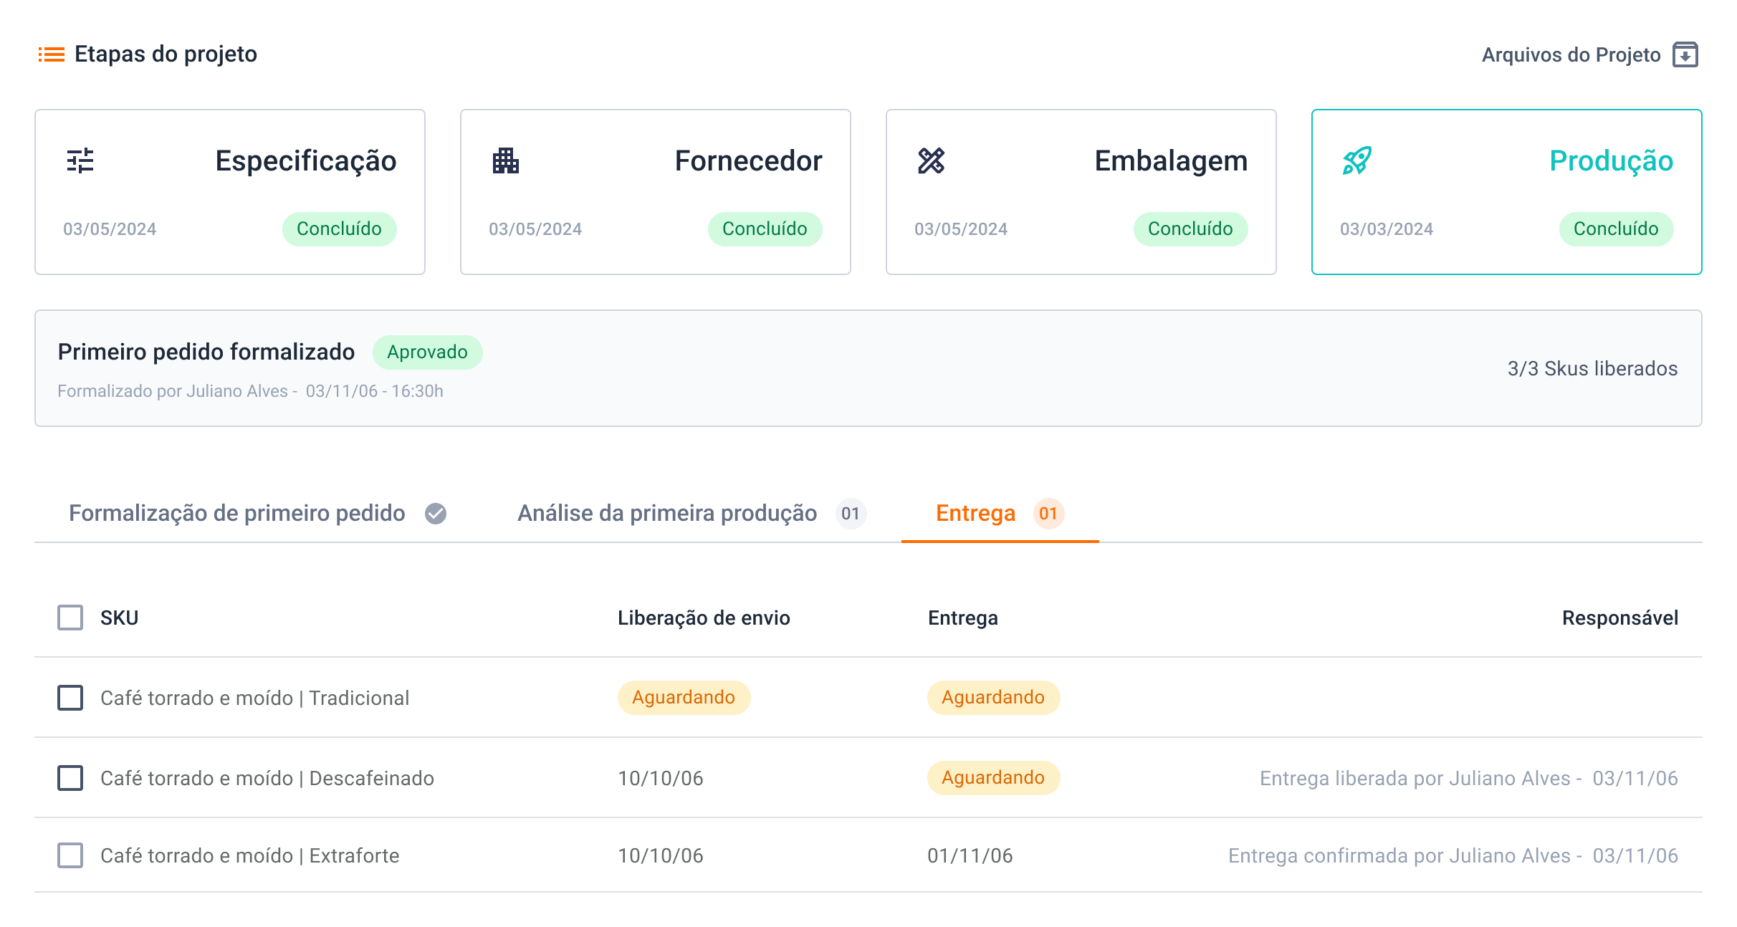Click the pencil-ruler icon on Embalagem card
The height and width of the screenshot is (927, 1737).
(932, 160)
